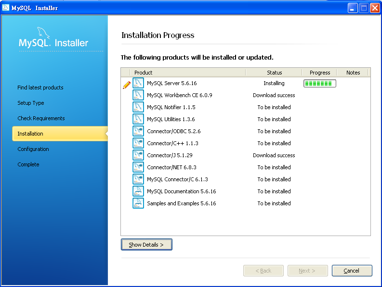Select the Connector/C++ 1.1.3 text
Screen dimensions: 382x287
[172, 143]
